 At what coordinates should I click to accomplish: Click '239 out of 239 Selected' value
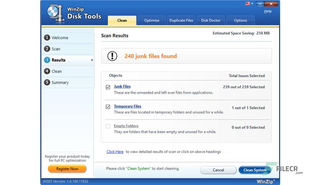[x=244, y=87]
